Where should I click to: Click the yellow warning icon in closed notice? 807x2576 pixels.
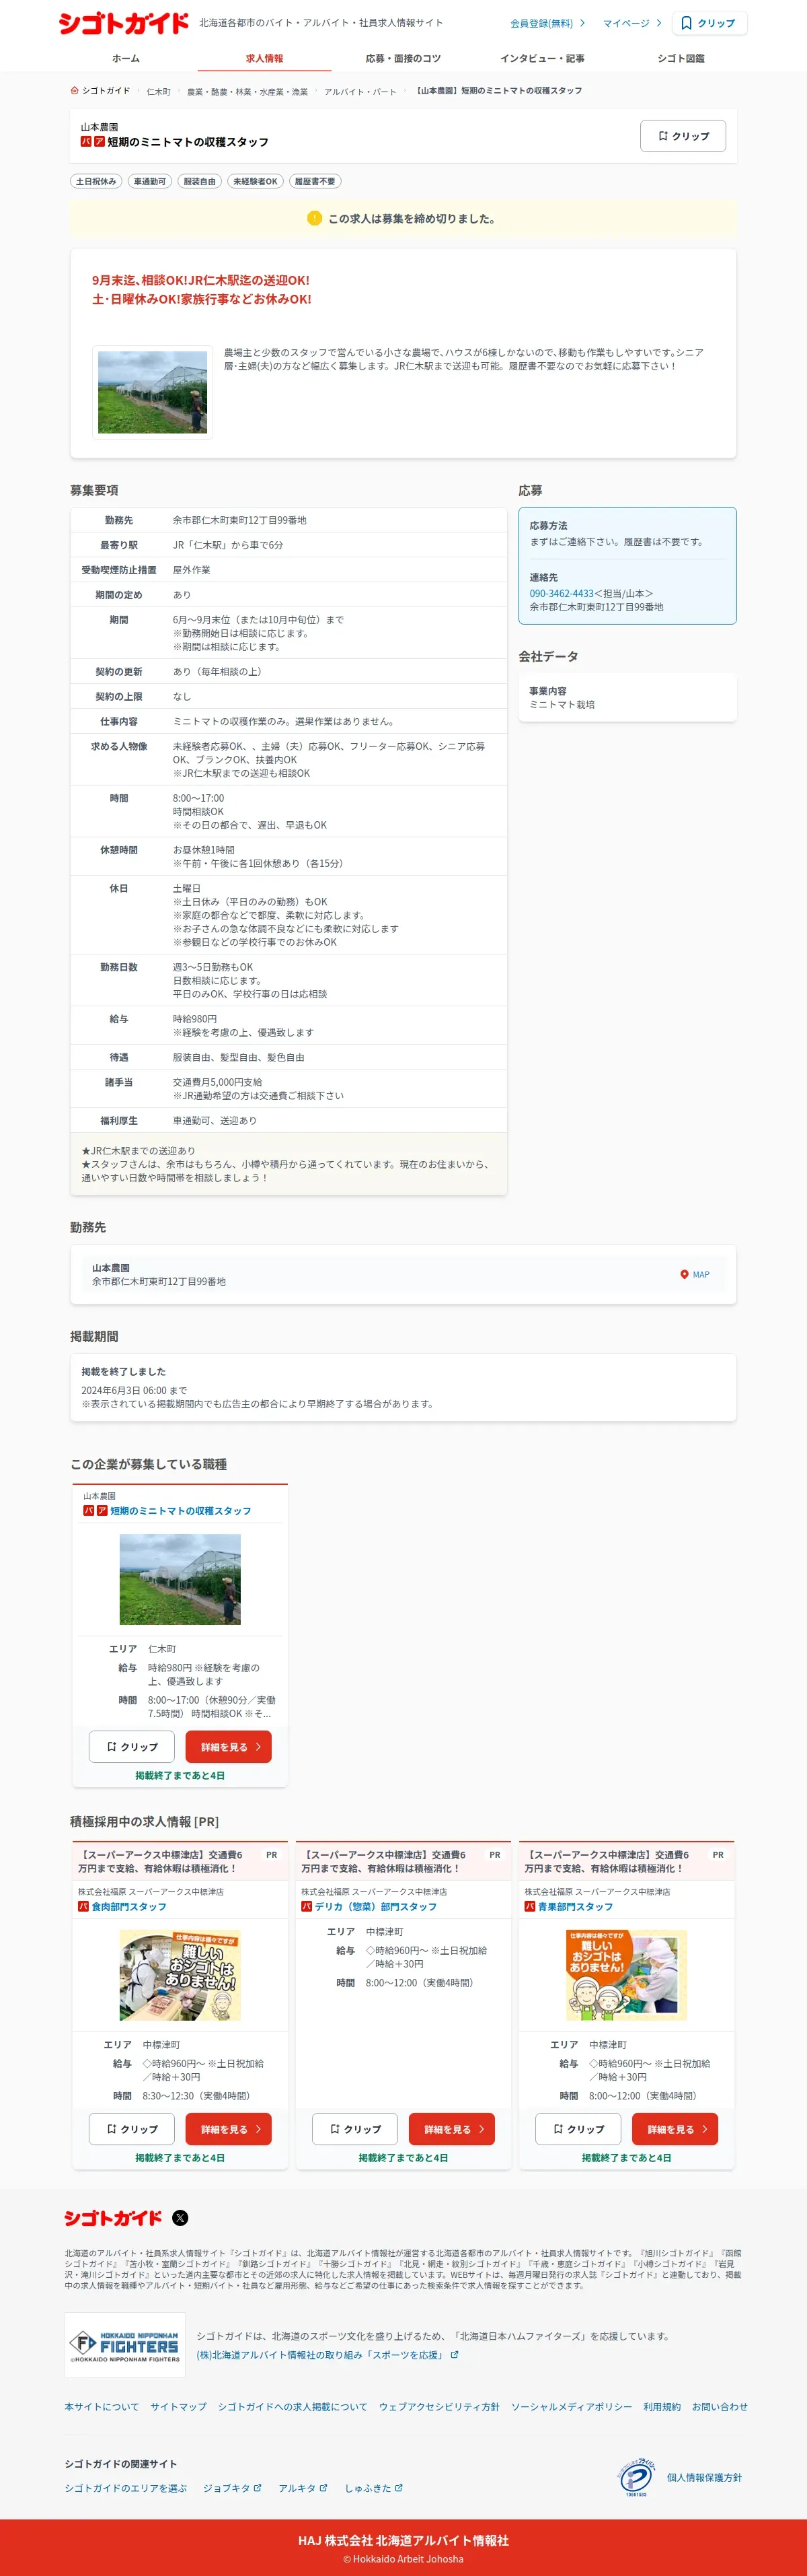315,218
